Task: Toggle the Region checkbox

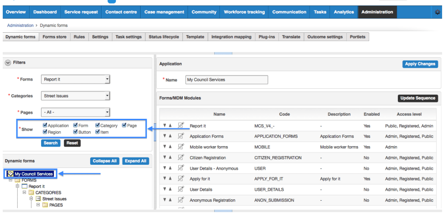Action: pyautogui.click(x=45, y=132)
